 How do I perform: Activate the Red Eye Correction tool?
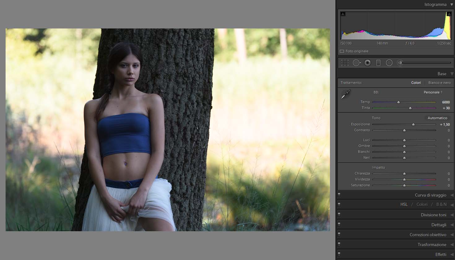(x=367, y=63)
